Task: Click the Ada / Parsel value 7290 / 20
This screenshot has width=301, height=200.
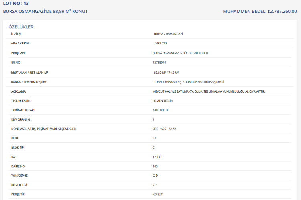Action: coord(160,43)
